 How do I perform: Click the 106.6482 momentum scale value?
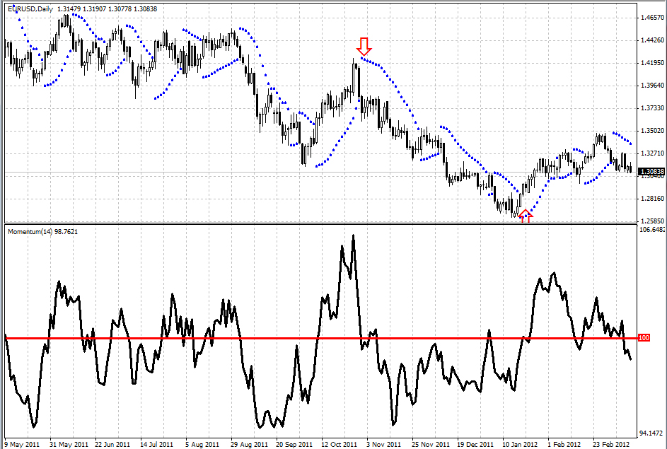click(x=651, y=230)
